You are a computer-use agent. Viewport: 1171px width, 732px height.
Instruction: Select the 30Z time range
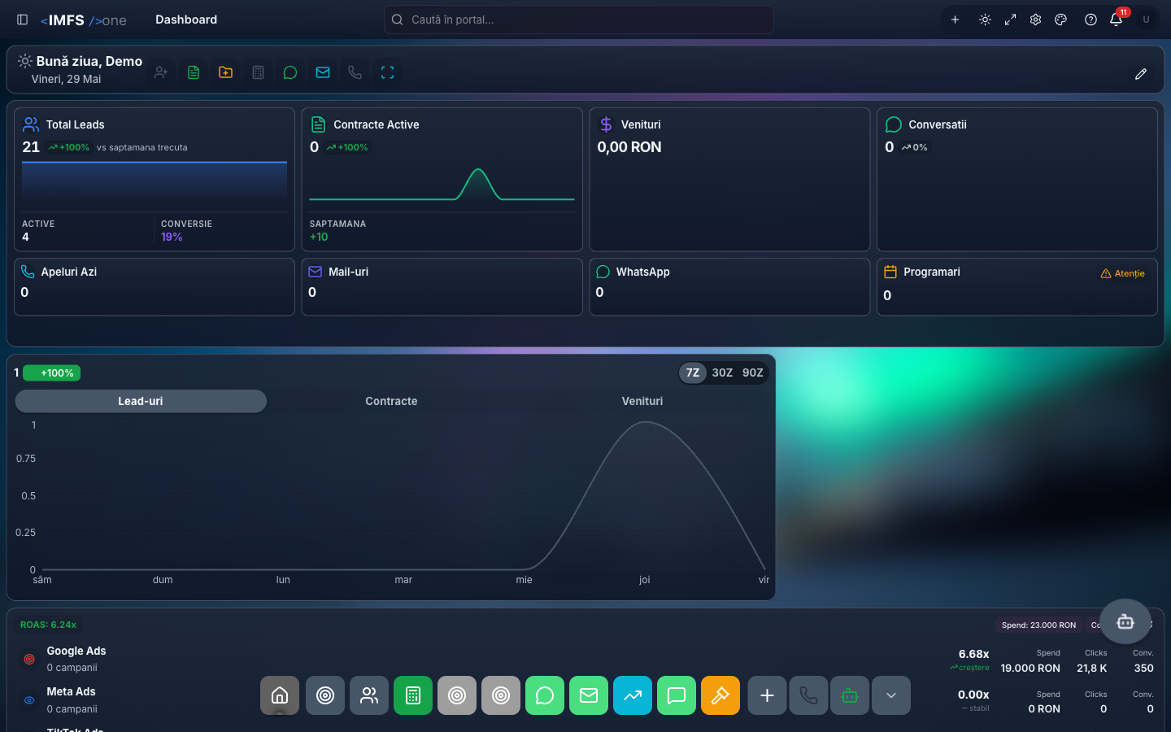click(722, 373)
